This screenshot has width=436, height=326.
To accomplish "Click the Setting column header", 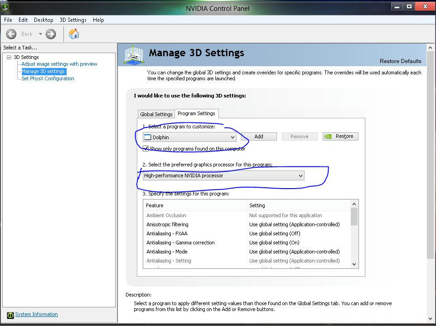I will [x=298, y=205].
